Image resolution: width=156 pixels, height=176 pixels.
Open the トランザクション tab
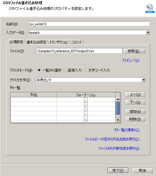59,42
